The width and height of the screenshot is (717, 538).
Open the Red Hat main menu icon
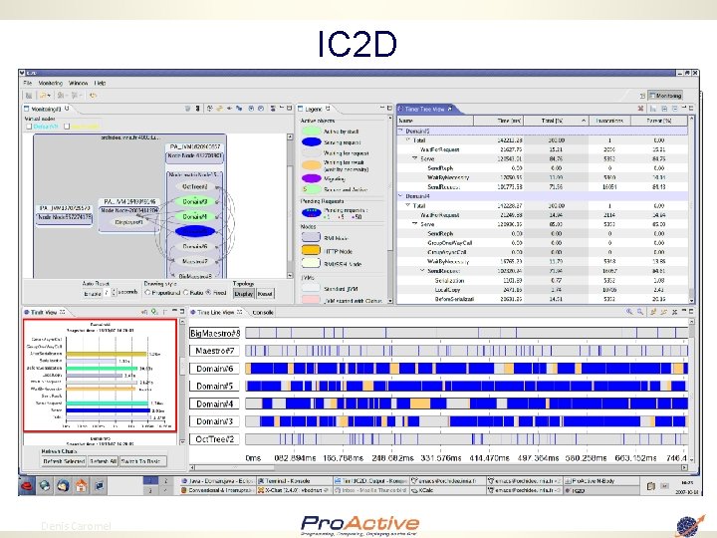click(x=28, y=486)
